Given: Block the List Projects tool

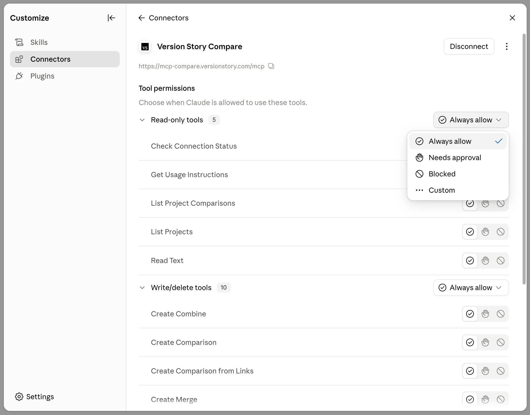Looking at the screenshot, I should [x=501, y=232].
